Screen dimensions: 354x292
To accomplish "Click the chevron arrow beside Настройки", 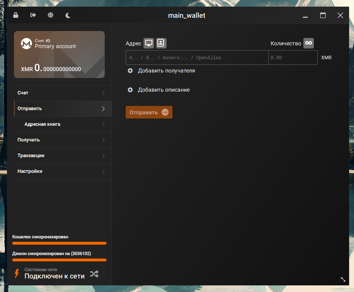I will [103, 171].
